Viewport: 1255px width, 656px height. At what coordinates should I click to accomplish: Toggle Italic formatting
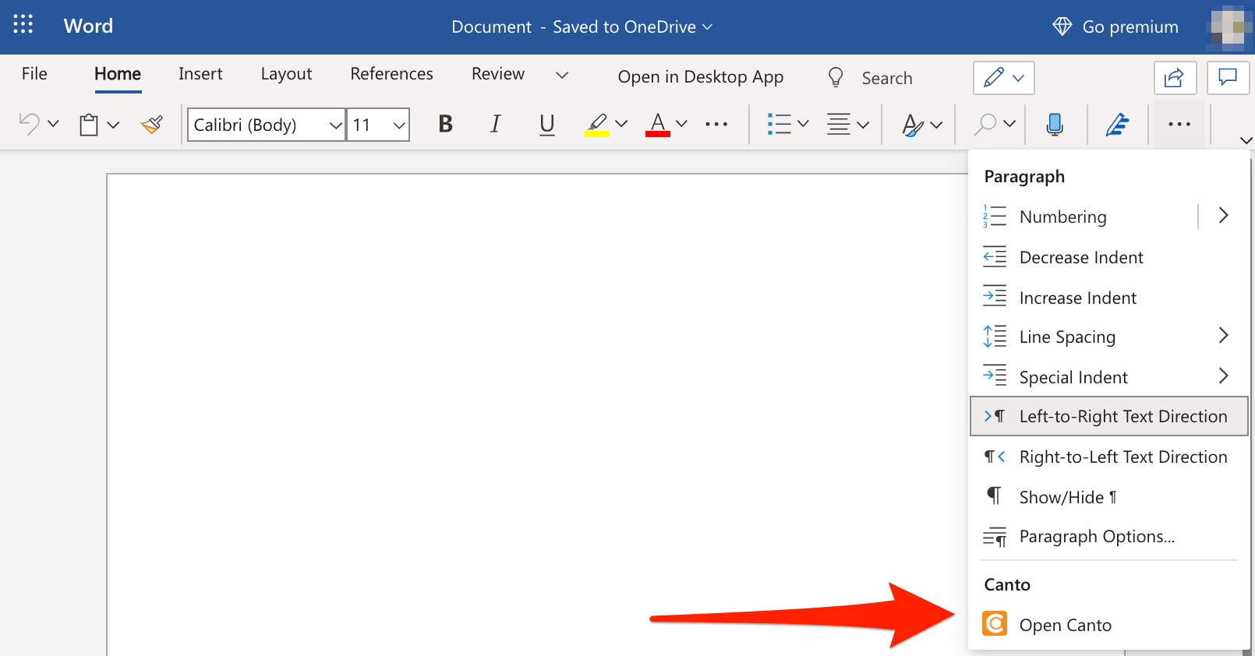(x=495, y=125)
